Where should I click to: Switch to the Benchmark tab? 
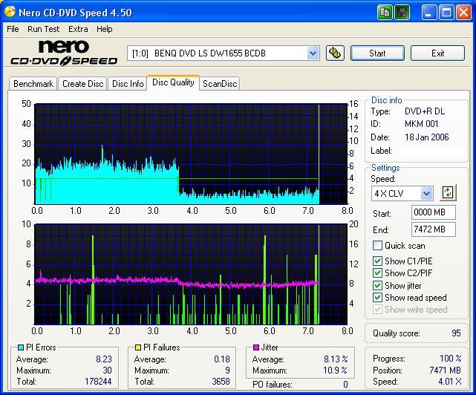click(33, 84)
